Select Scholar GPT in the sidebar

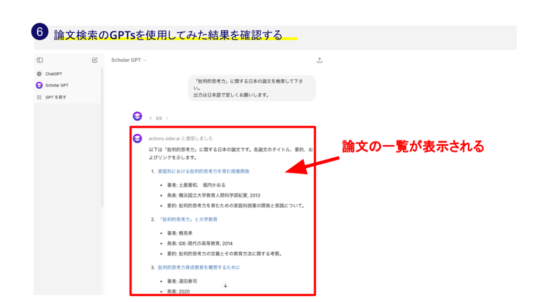click(x=56, y=85)
